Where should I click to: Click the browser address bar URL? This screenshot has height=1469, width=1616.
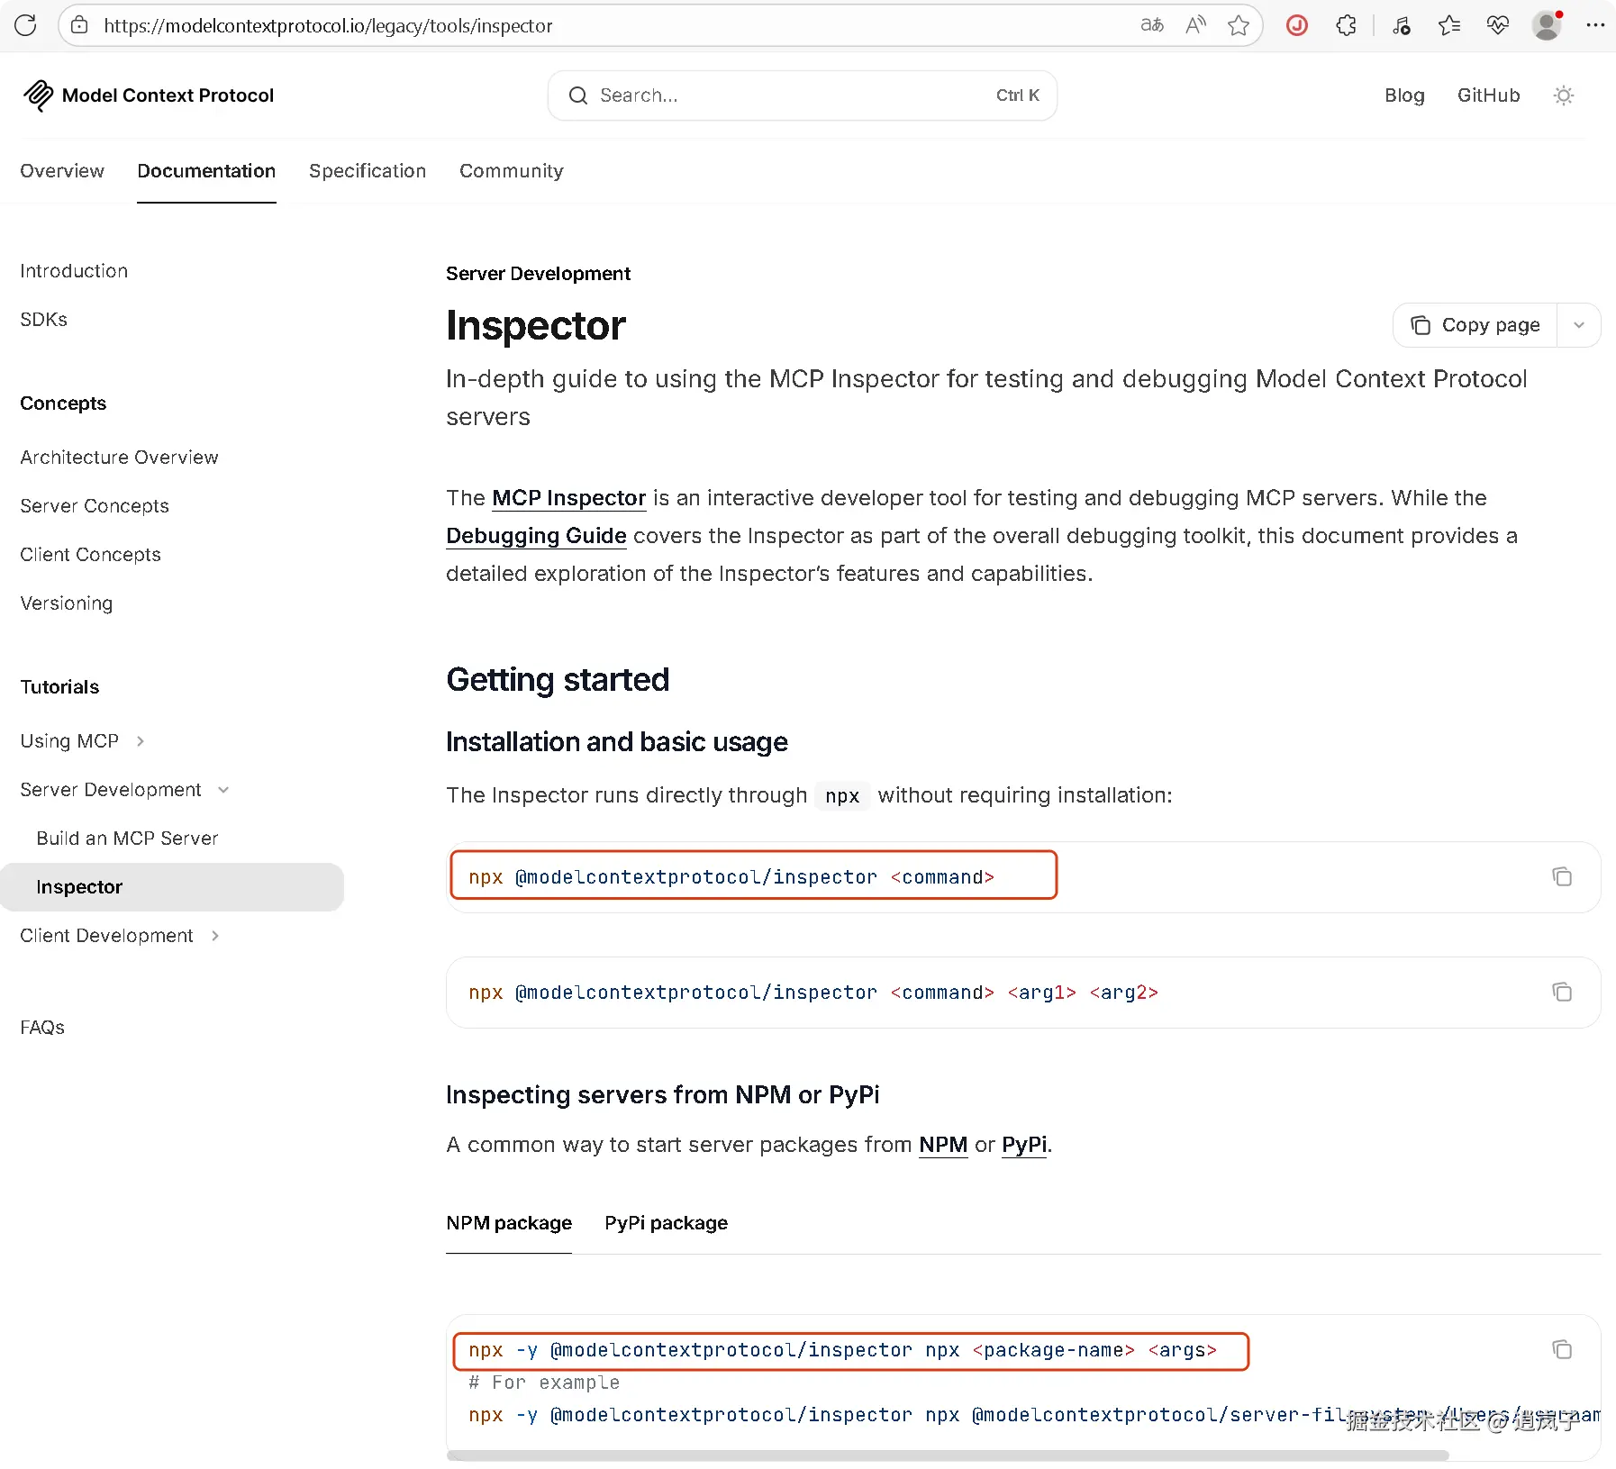click(x=328, y=25)
